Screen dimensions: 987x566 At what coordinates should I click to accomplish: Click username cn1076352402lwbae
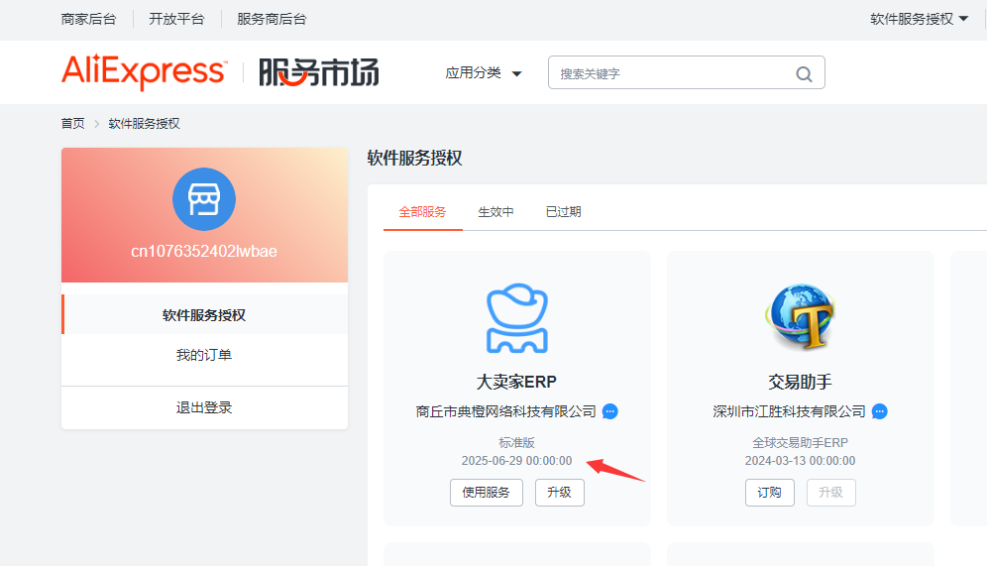click(x=204, y=251)
